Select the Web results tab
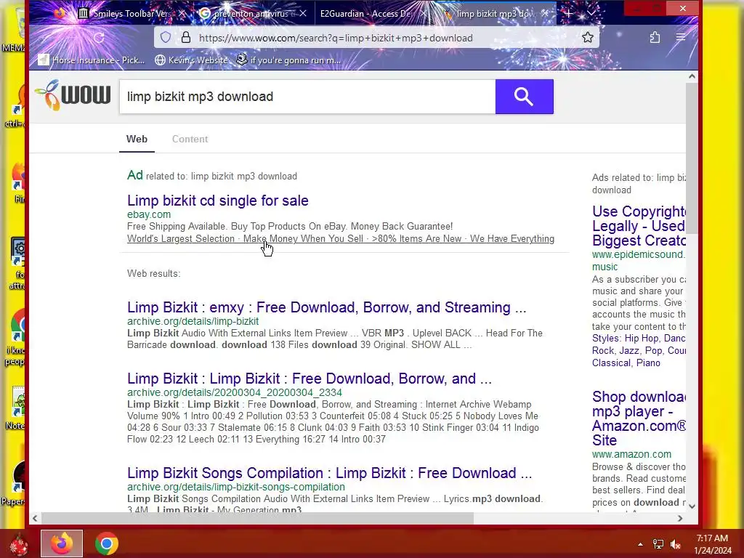The width and height of the screenshot is (744, 558). 137,139
